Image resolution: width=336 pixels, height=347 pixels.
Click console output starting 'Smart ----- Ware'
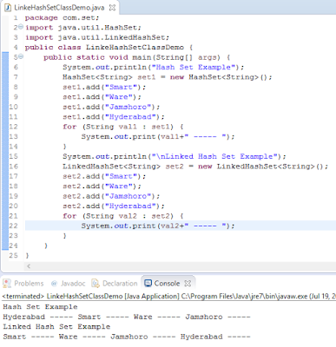tap(127, 337)
